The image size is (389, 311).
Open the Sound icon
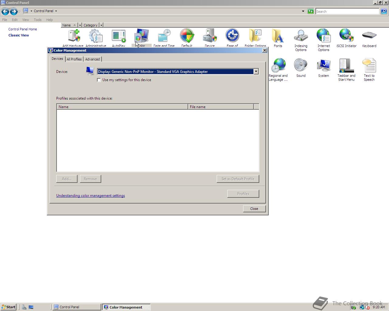pos(301,68)
